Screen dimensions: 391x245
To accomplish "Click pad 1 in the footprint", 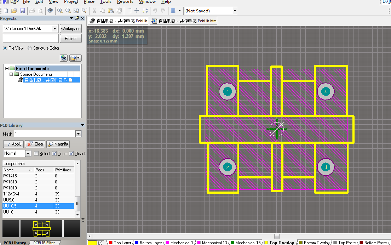I will (228, 92).
